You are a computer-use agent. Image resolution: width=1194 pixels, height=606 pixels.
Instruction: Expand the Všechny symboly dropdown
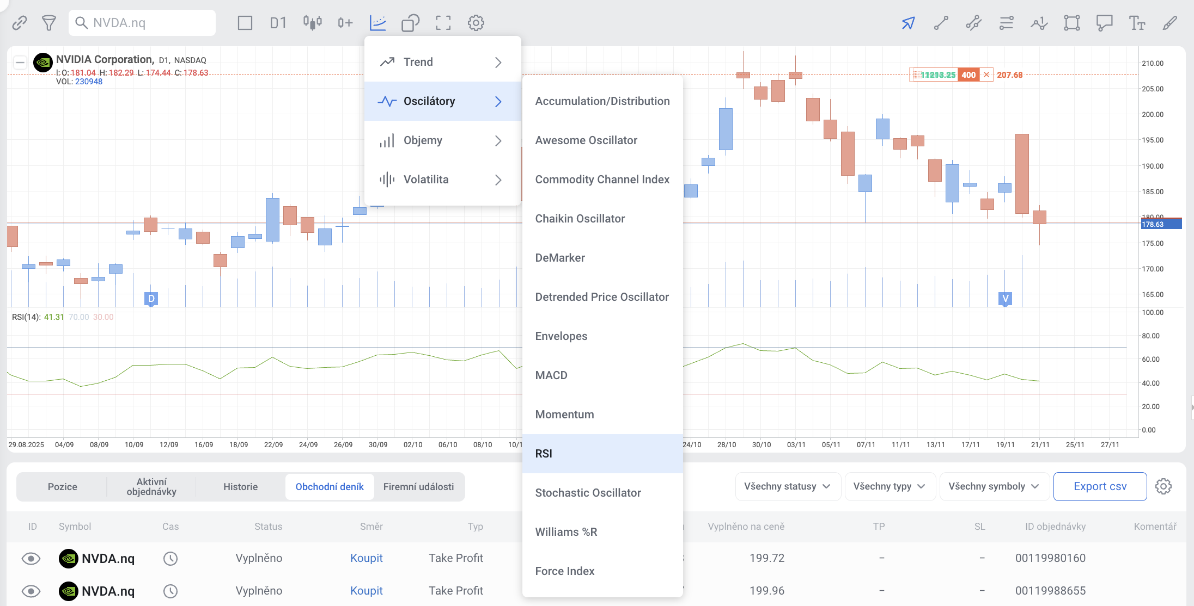pos(994,486)
